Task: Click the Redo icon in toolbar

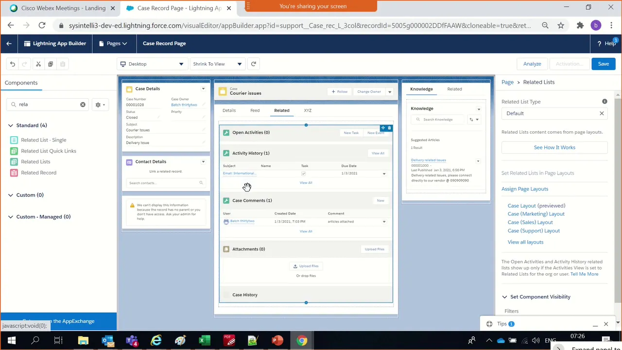Action: (x=25, y=64)
